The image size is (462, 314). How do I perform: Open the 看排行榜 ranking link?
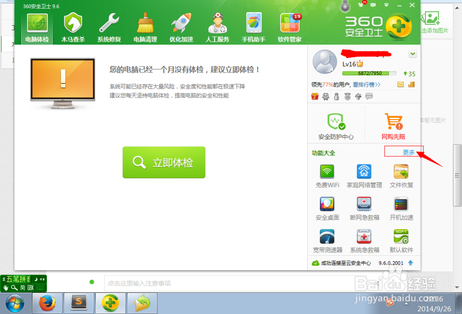tap(366, 85)
